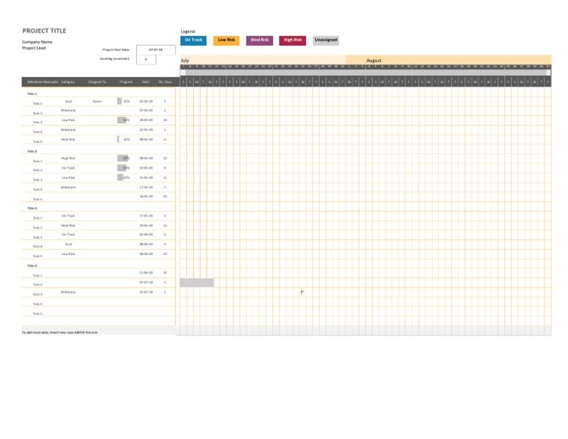Image resolution: width=568 pixels, height=439 pixels.
Task: Select the Unassigned legend box
Action: [326, 40]
